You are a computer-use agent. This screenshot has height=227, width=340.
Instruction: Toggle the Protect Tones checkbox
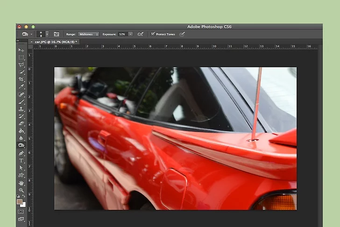(x=153, y=34)
